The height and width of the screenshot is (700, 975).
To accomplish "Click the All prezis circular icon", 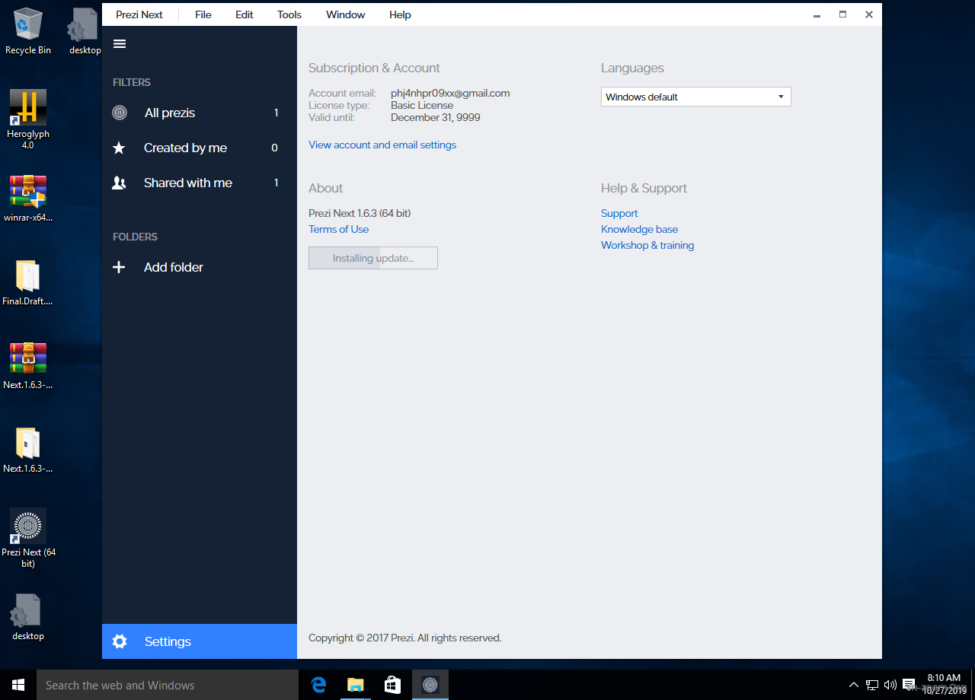I will 120,113.
